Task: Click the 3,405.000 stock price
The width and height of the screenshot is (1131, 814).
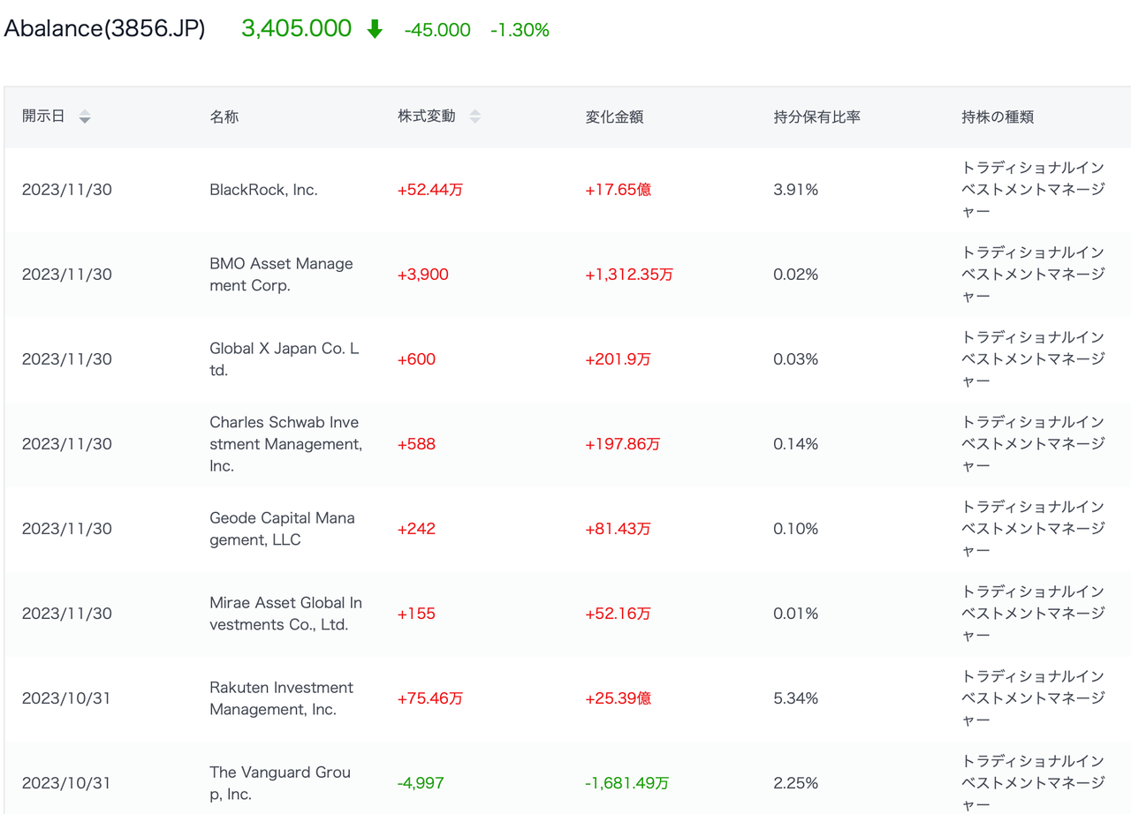Action: (296, 29)
